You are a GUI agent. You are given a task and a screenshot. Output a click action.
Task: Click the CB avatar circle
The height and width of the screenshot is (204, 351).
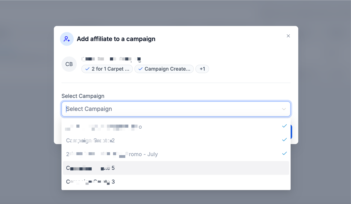(69, 64)
